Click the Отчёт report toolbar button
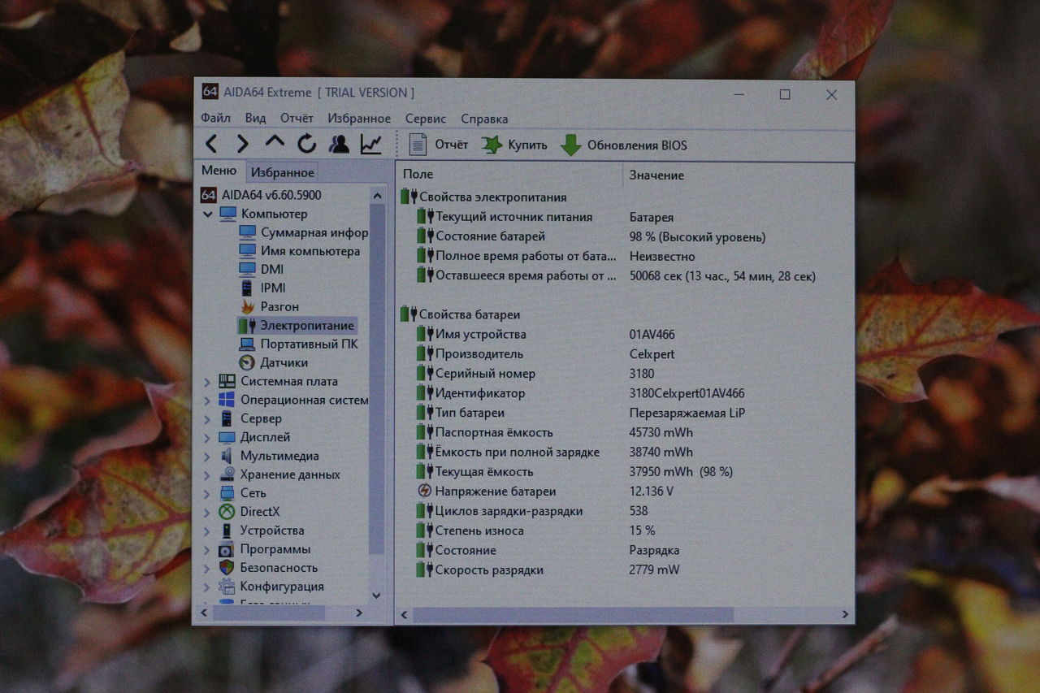The width and height of the screenshot is (1040, 693). point(439,145)
